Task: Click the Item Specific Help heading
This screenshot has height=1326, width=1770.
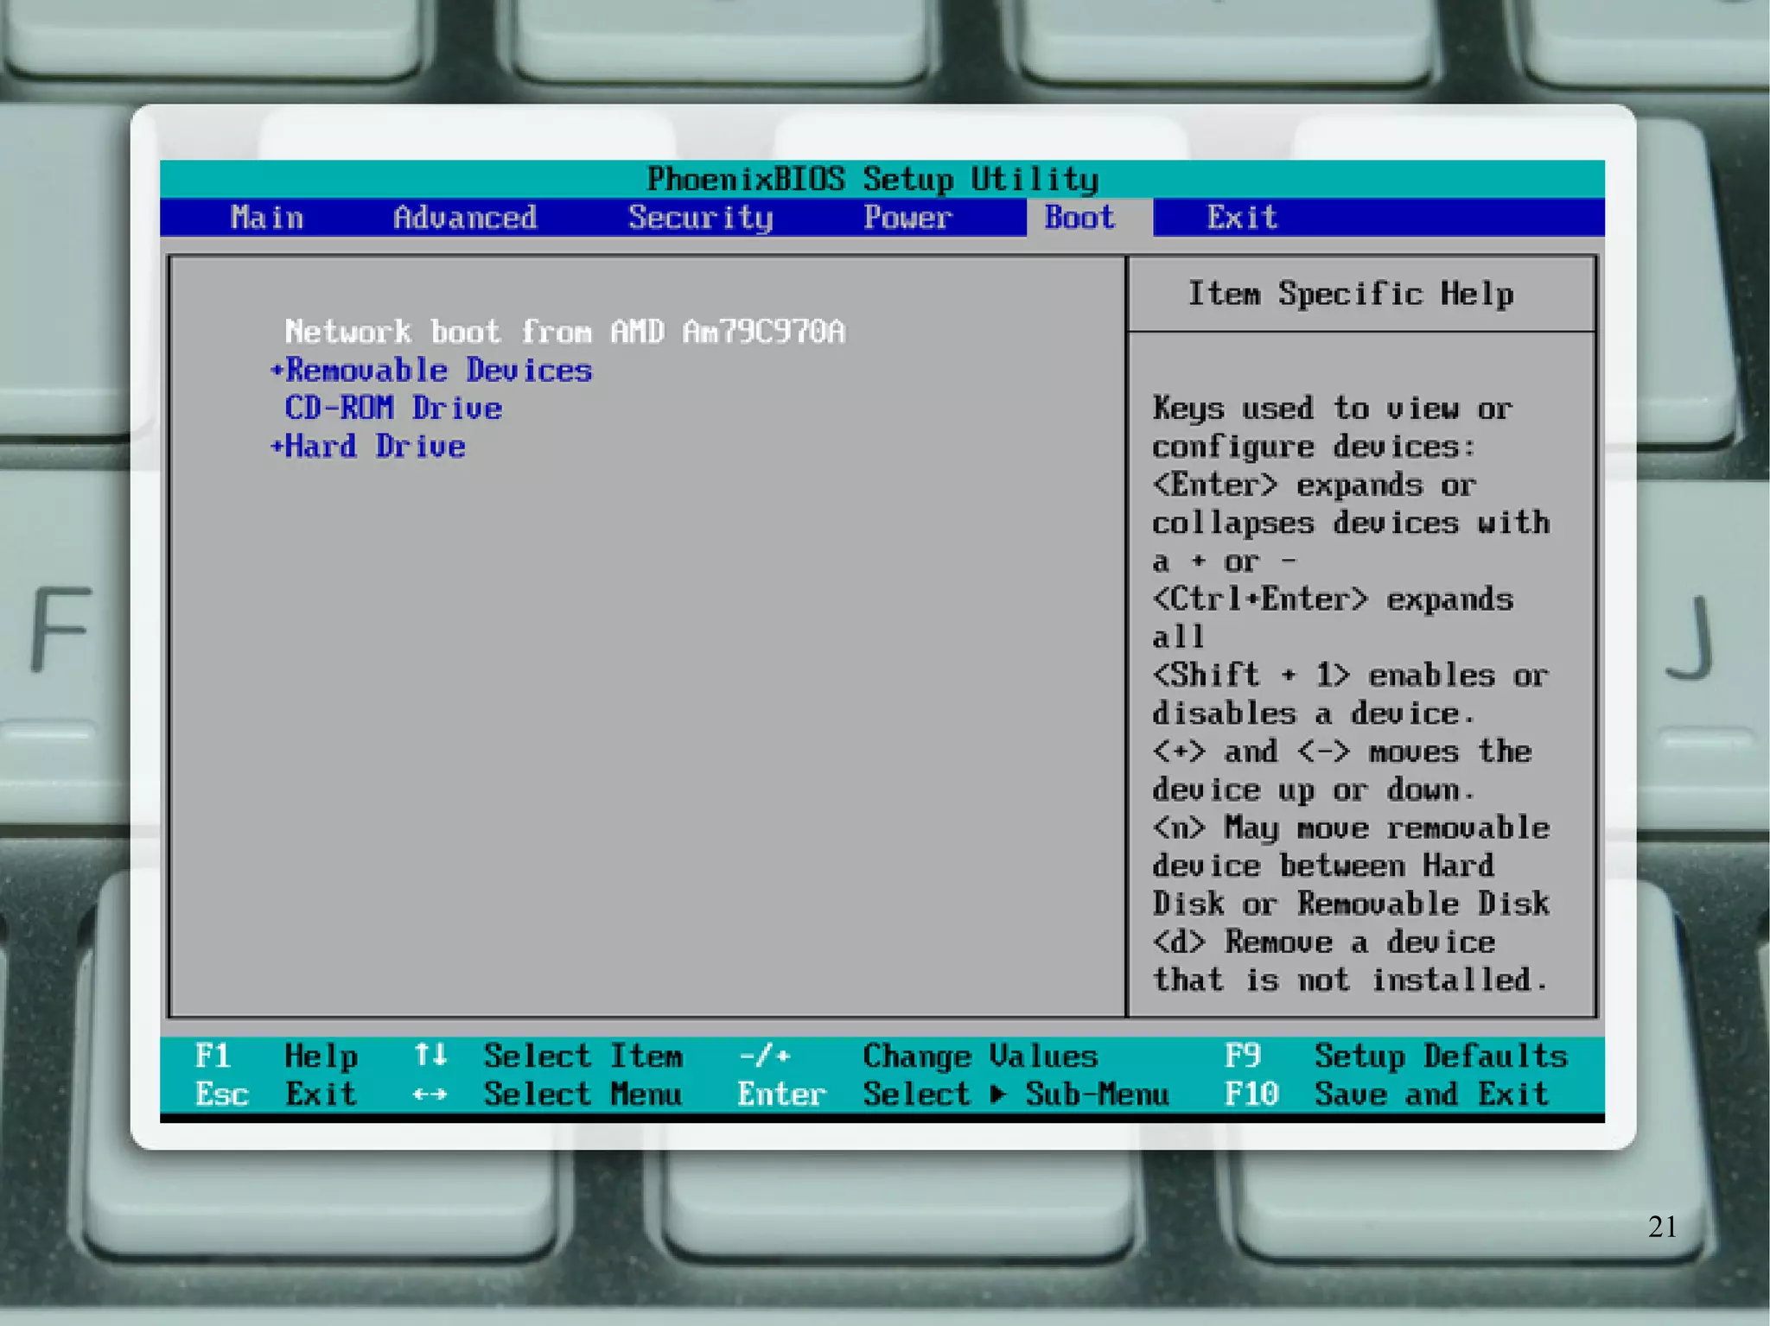Action: point(1351,295)
